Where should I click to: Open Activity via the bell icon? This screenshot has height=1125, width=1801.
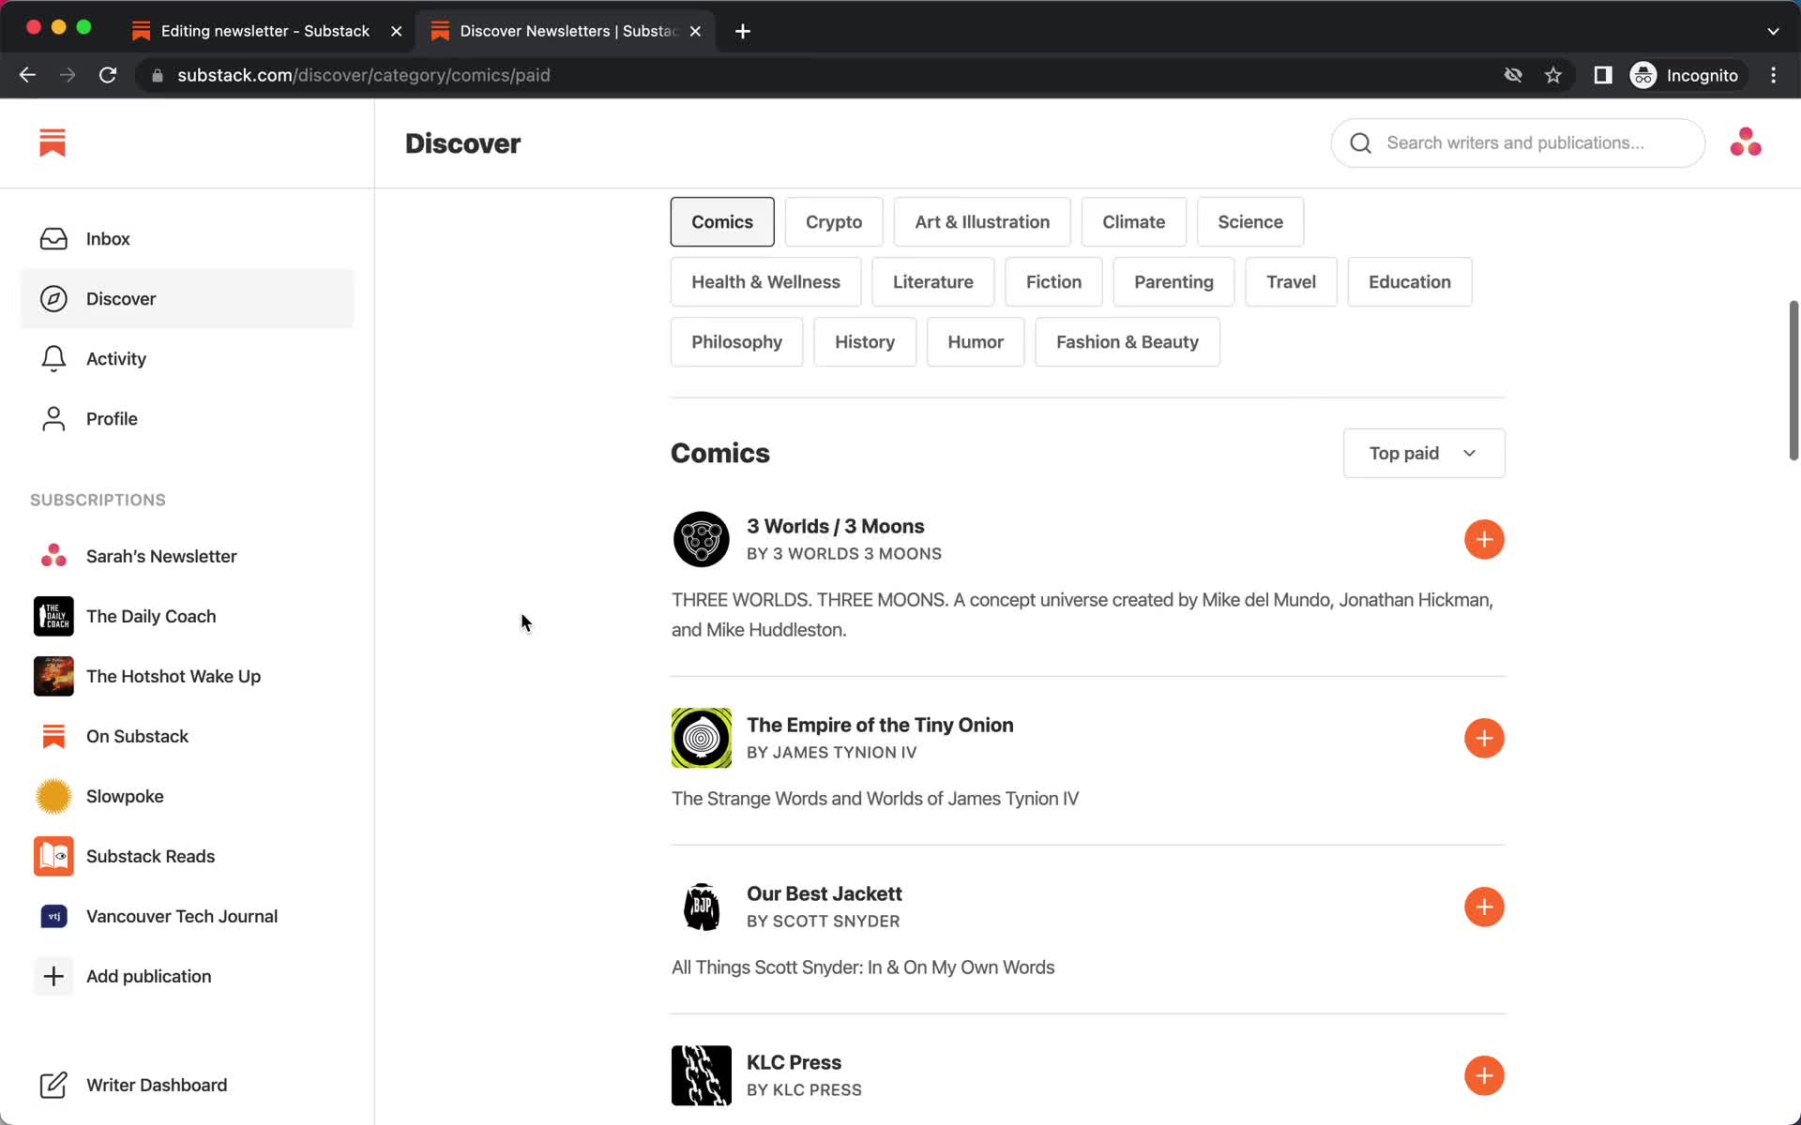click(x=53, y=358)
